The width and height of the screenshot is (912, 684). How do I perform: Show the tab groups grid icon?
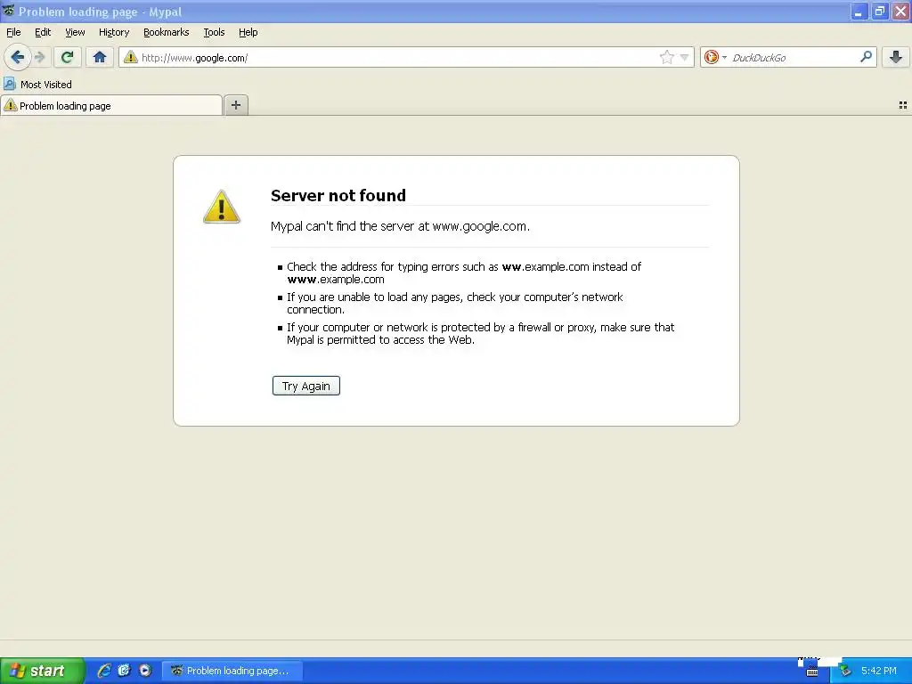click(x=903, y=105)
